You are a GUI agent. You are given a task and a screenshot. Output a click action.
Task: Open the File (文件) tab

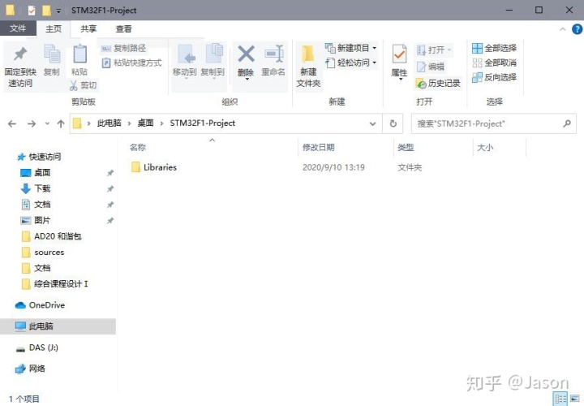[x=18, y=28]
